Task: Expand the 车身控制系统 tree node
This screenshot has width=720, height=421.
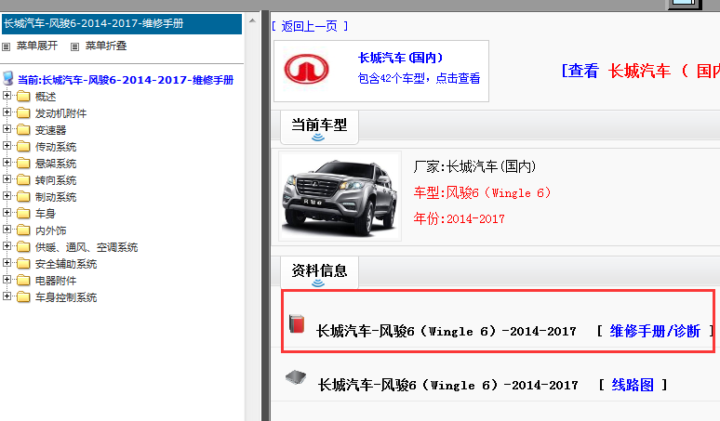Action: click(7, 296)
